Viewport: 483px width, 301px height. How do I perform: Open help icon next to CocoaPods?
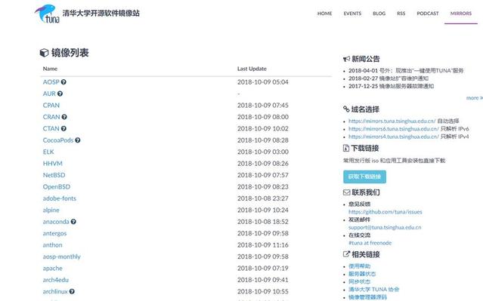click(x=78, y=140)
